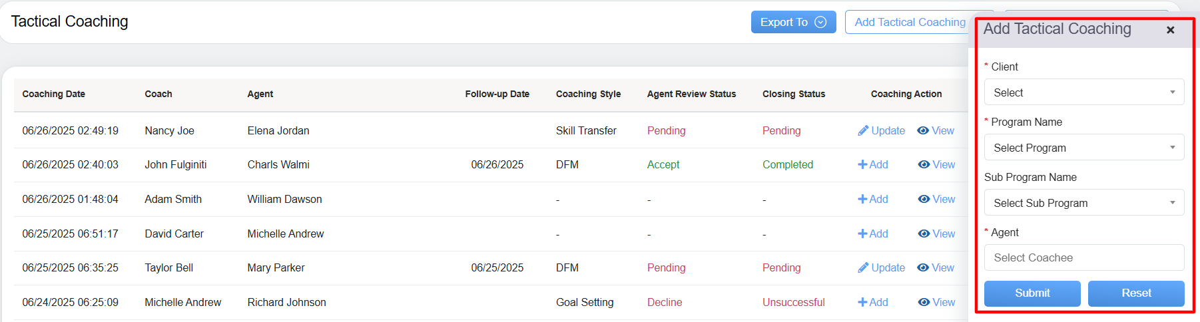Click the Select Coachee agent field
Image resolution: width=1200 pixels, height=322 pixels.
point(1083,257)
